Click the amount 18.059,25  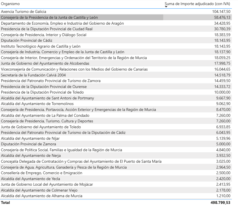[222, 58]
